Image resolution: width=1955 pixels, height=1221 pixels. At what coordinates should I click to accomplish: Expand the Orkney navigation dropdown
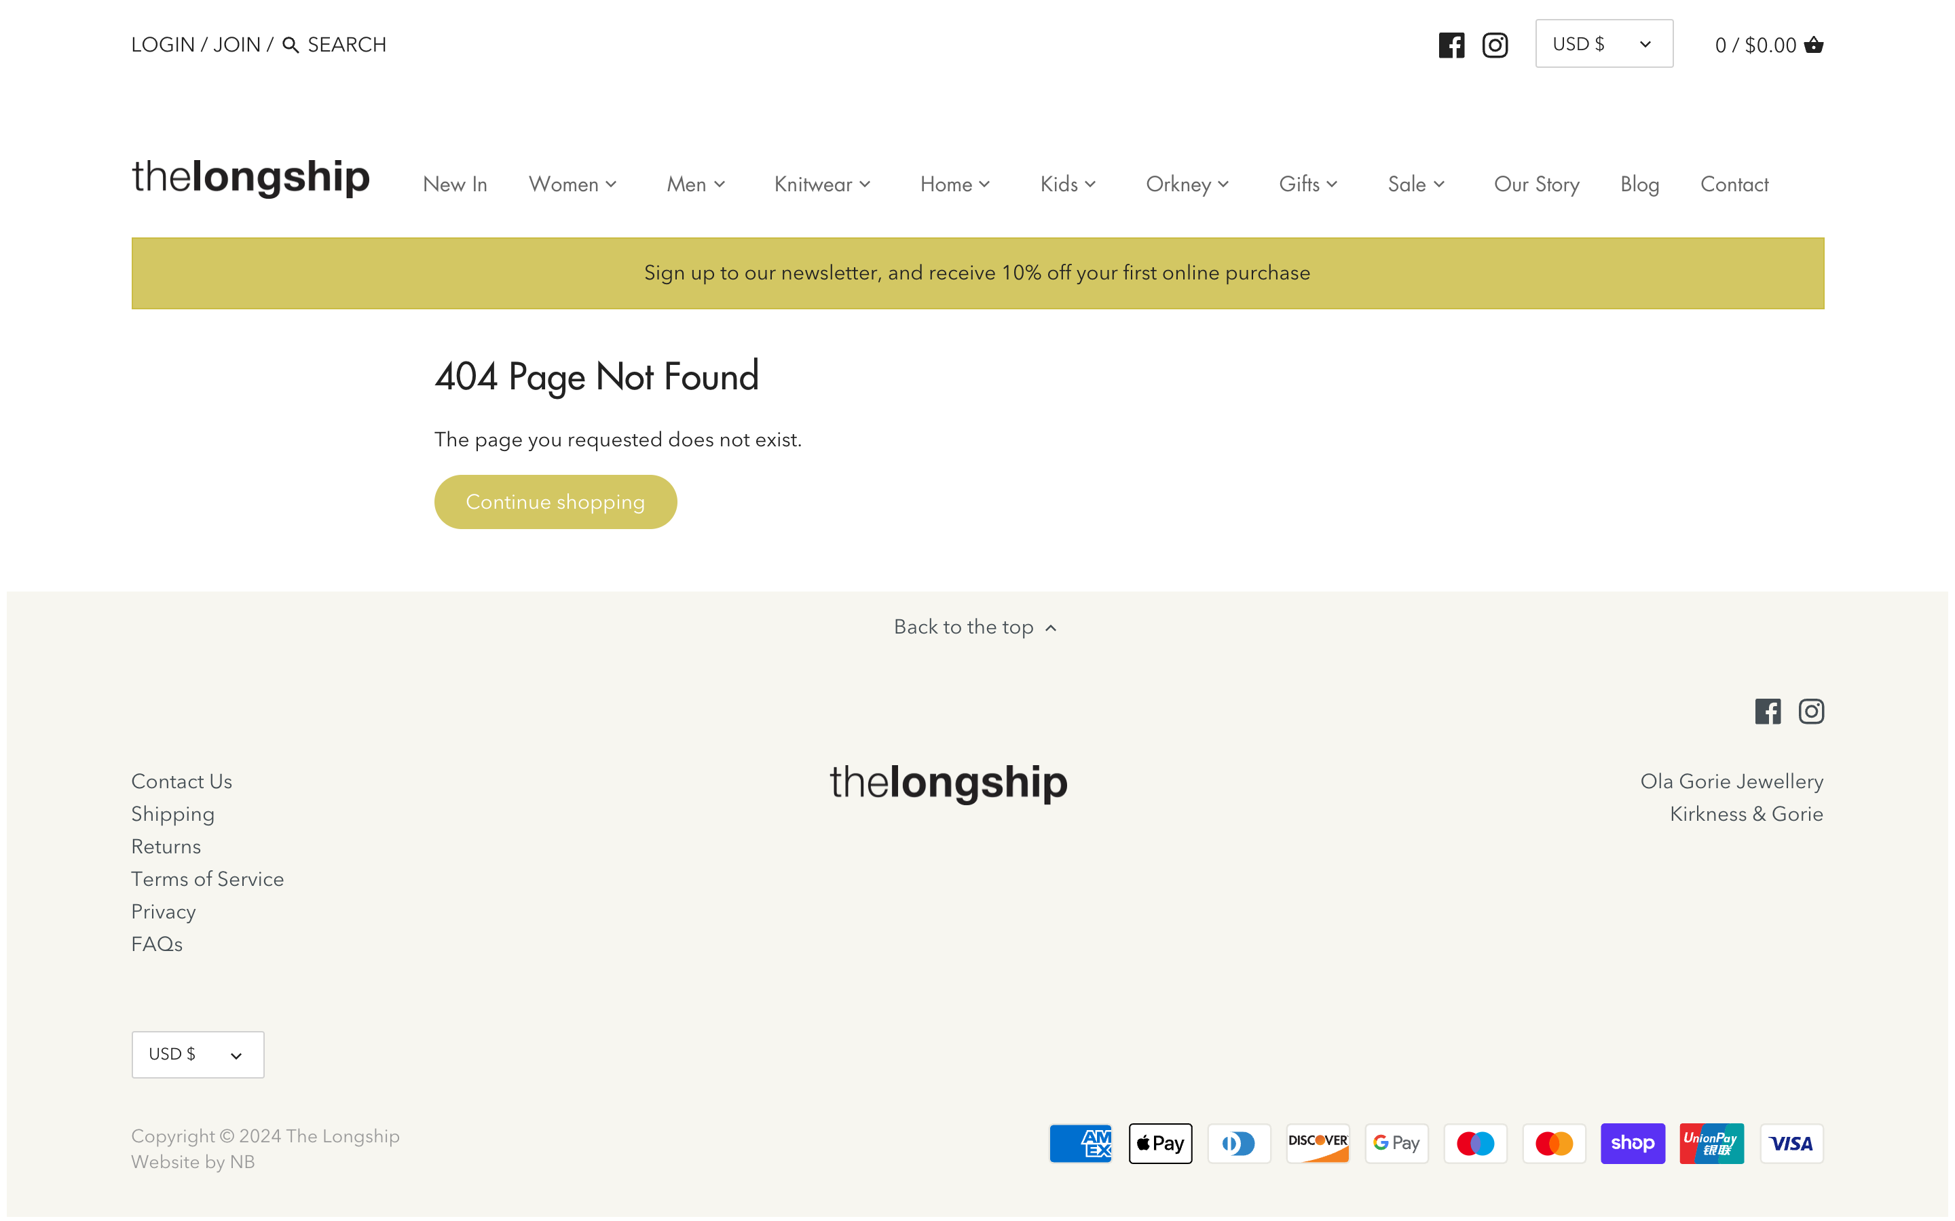point(1187,184)
